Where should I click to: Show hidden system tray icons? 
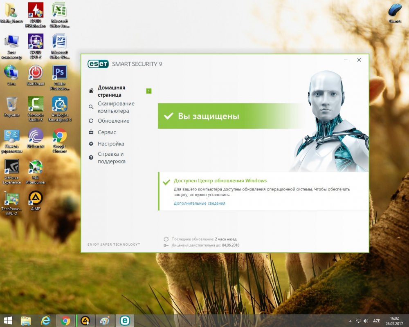[350, 321]
